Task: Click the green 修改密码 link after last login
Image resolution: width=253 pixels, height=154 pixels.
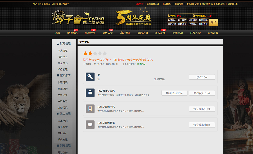Action: tap(141, 64)
